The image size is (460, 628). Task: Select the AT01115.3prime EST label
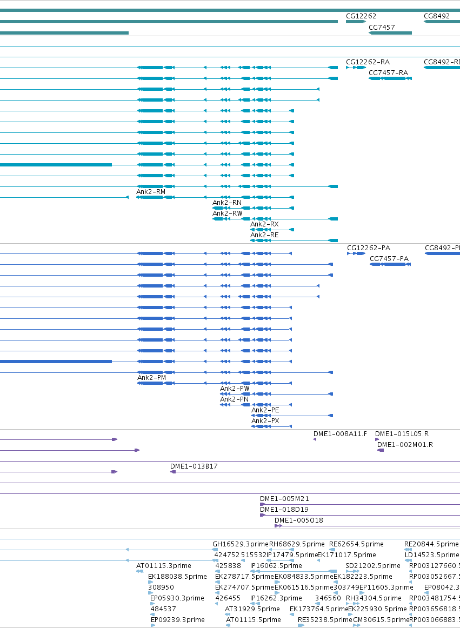163,566
